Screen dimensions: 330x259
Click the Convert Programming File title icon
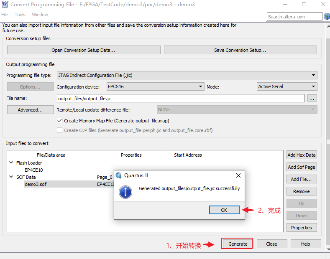pos(5,4)
